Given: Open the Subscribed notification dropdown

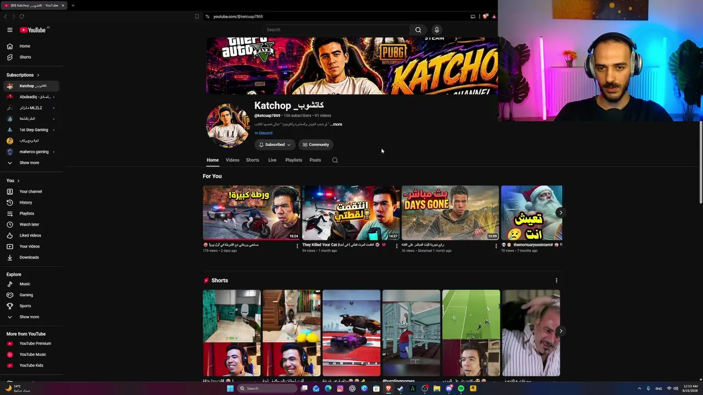Looking at the screenshot, I should click(x=275, y=145).
